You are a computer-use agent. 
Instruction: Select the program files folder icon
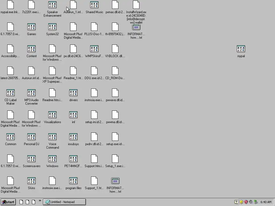[x=73, y=181]
